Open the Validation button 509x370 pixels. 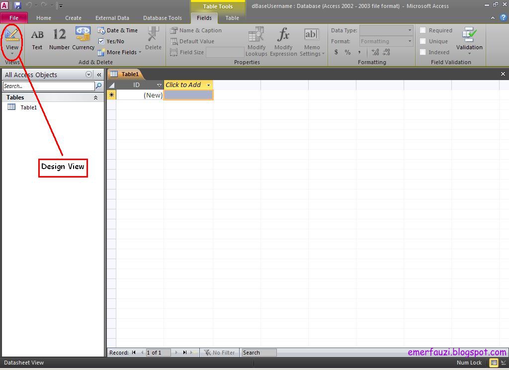click(x=469, y=41)
